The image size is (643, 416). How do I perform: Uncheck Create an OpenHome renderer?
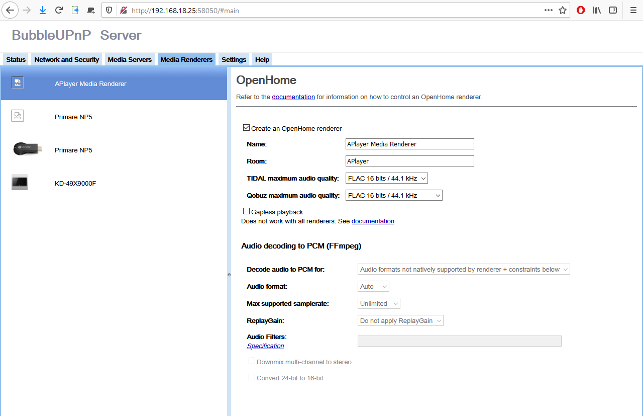246,128
